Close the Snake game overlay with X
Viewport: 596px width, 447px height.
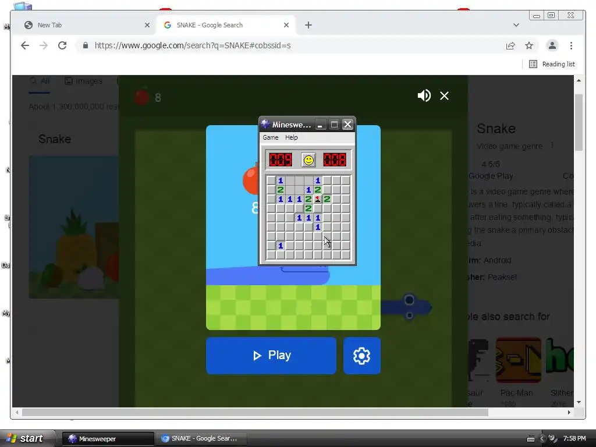click(x=444, y=96)
